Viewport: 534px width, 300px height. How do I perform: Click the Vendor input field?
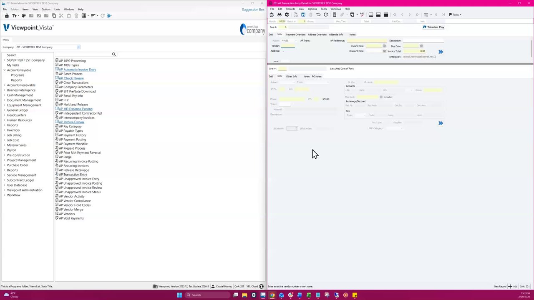pos(288,46)
